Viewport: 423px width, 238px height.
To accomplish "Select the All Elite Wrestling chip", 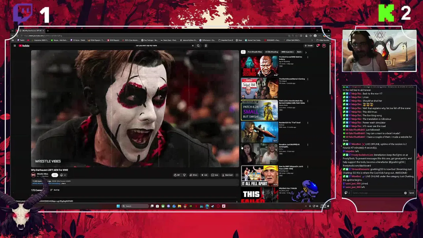I will 272,52.
